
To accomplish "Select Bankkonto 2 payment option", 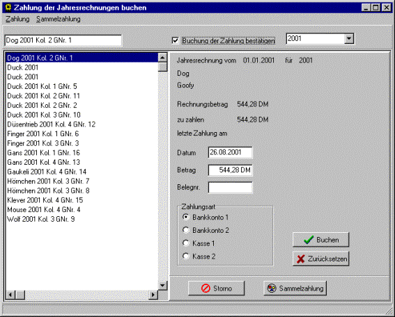I will point(186,230).
